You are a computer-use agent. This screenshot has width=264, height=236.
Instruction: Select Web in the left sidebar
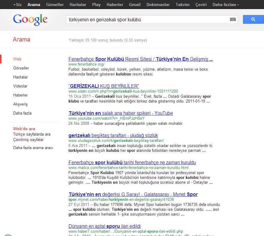pyautogui.click(x=17, y=59)
